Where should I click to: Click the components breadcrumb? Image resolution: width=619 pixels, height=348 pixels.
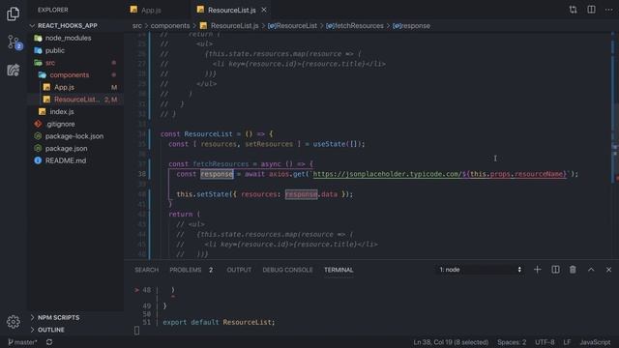click(170, 26)
